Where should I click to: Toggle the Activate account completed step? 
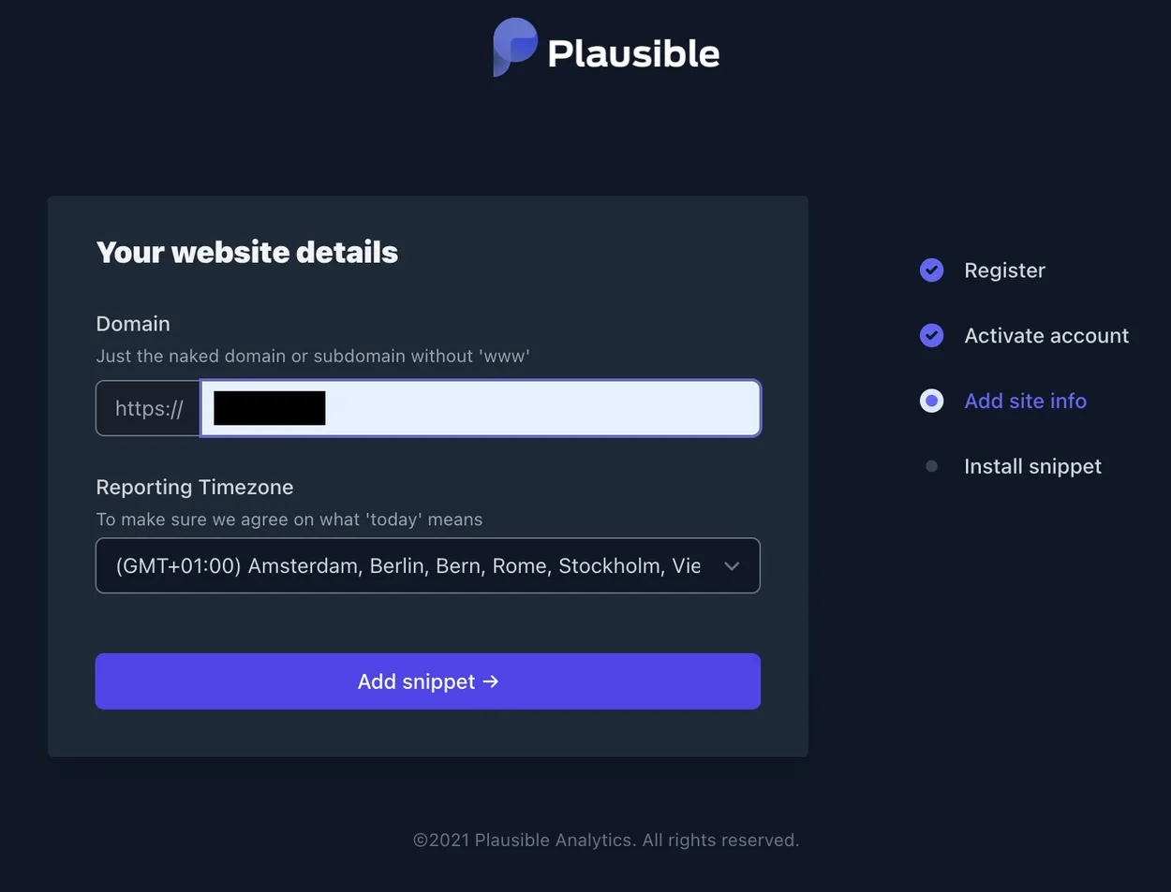coord(931,335)
